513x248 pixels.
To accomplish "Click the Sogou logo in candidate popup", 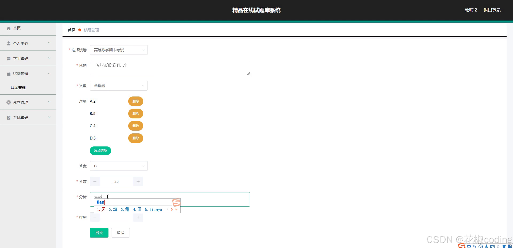I will 176,203.
